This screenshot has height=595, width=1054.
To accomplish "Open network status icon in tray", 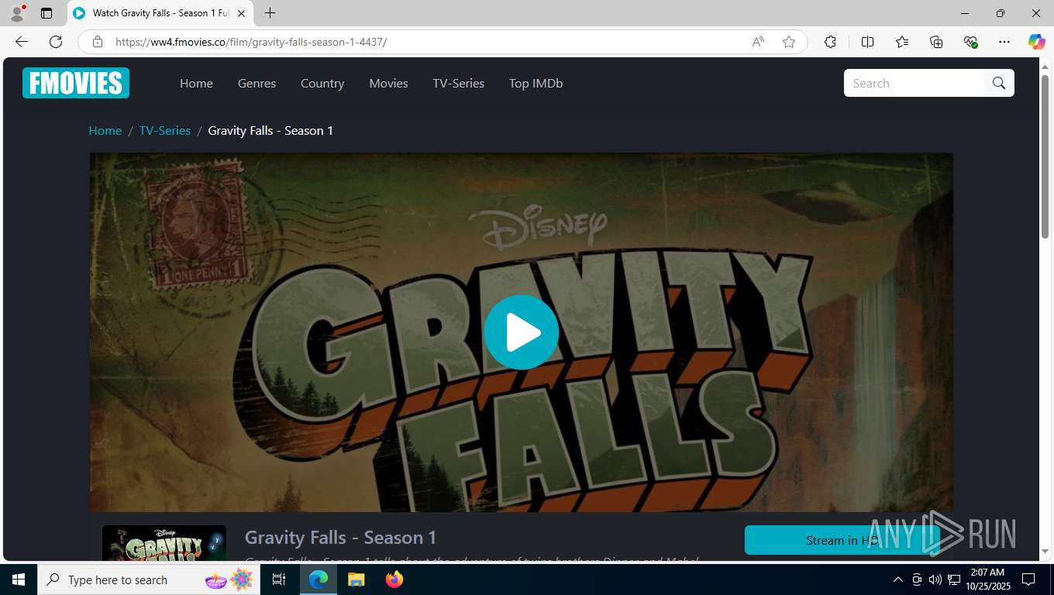I will (954, 580).
